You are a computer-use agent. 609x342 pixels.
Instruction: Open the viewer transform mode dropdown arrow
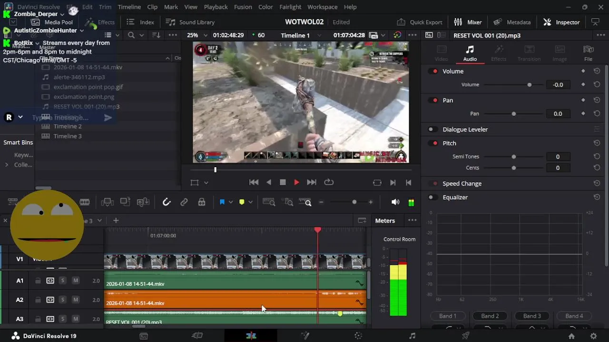(206, 182)
